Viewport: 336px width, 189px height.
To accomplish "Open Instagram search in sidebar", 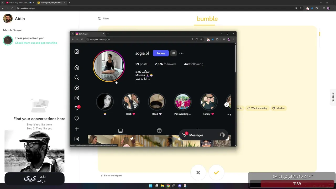I will coord(77,78).
